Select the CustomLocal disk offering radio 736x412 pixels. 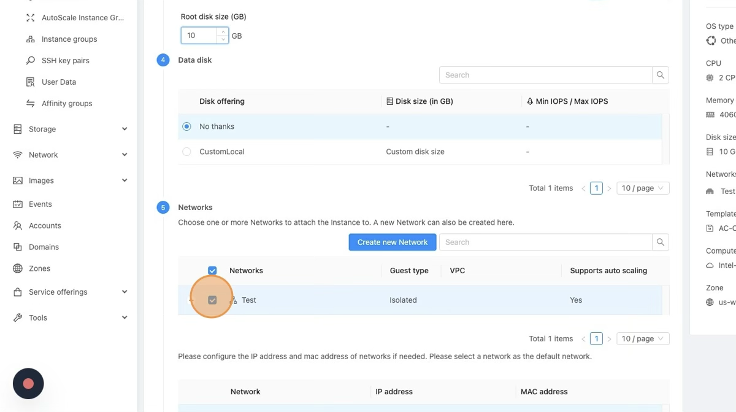point(186,152)
